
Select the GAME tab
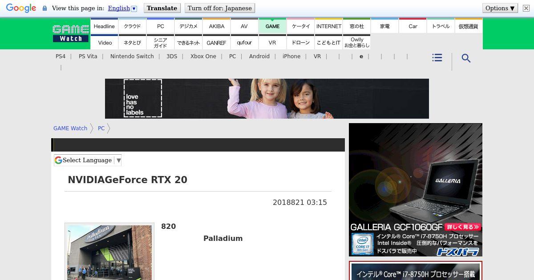coord(272,26)
